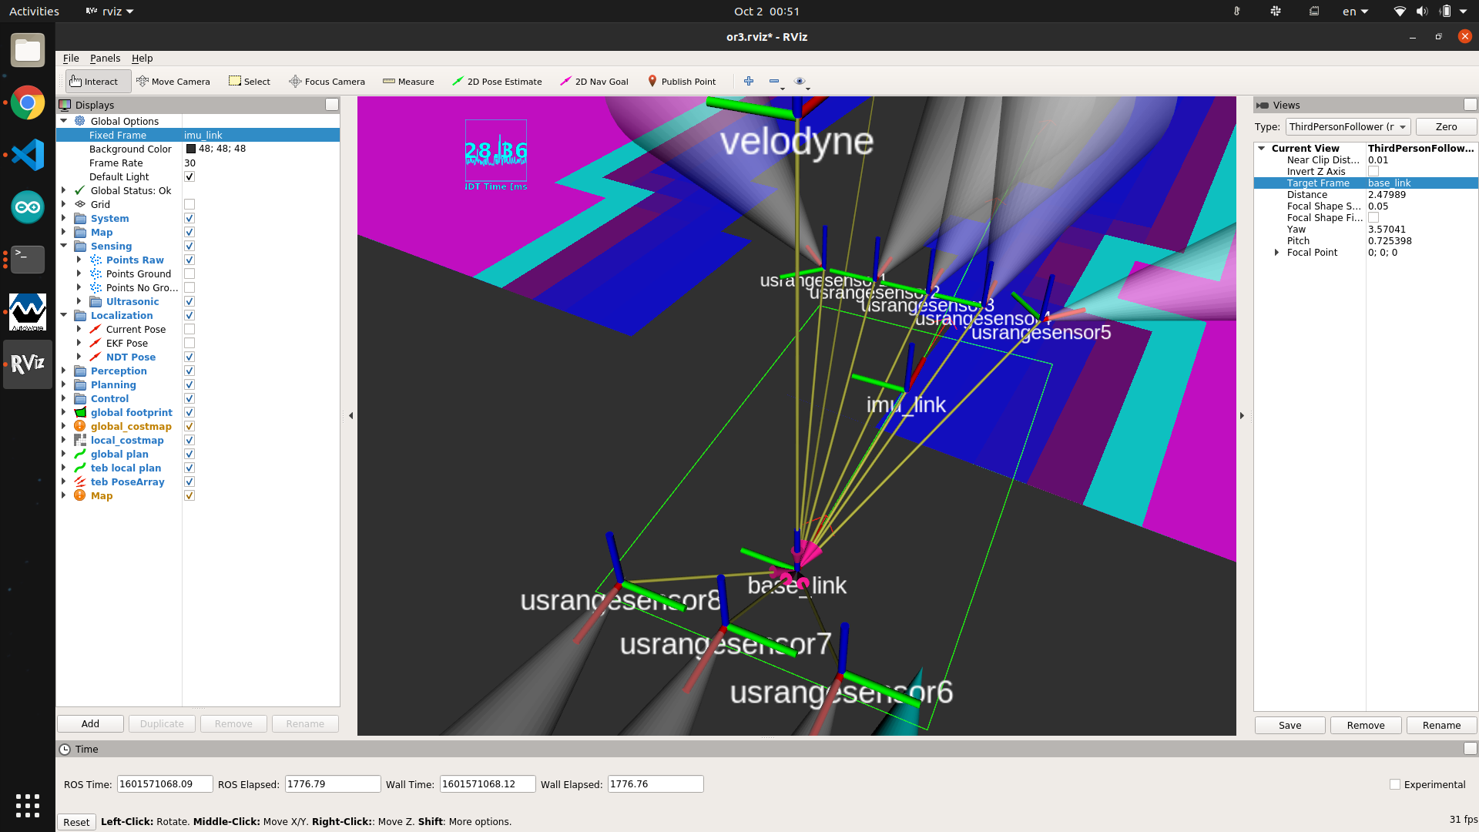Screen dimensions: 1479x832
Task: Click the blue plus toolbar icon
Action: 748,81
